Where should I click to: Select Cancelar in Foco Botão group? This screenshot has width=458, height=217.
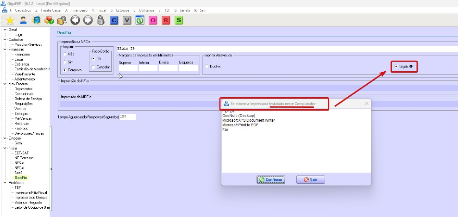click(x=94, y=67)
